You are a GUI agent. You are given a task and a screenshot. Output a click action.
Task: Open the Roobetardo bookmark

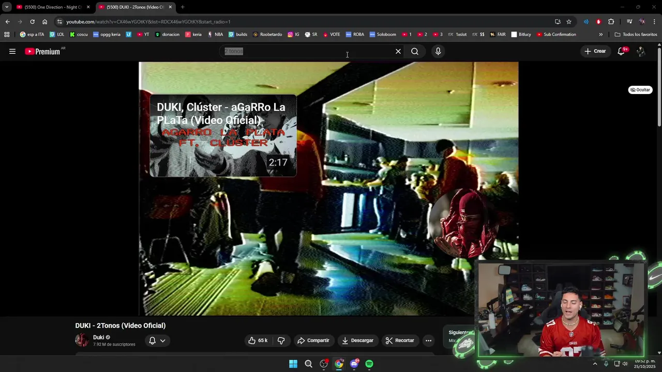tap(267, 35)
